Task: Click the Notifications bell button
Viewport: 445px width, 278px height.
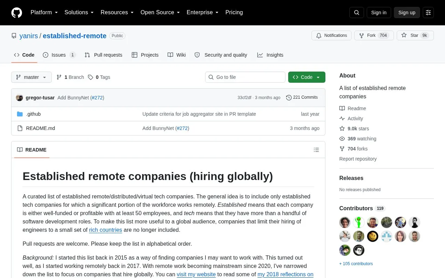Action: (332, 35)
